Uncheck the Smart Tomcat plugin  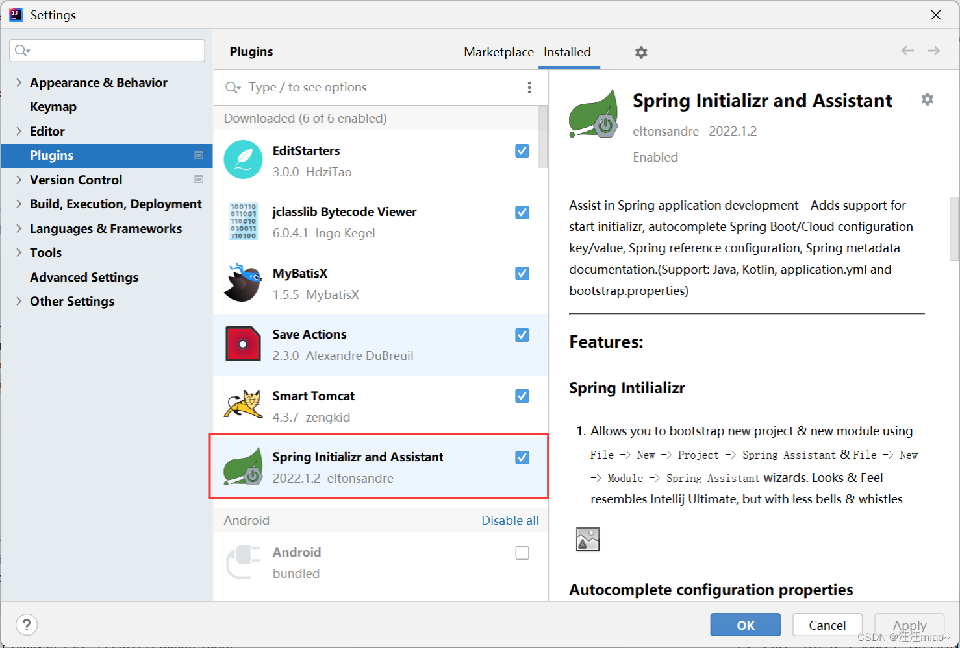522,396
